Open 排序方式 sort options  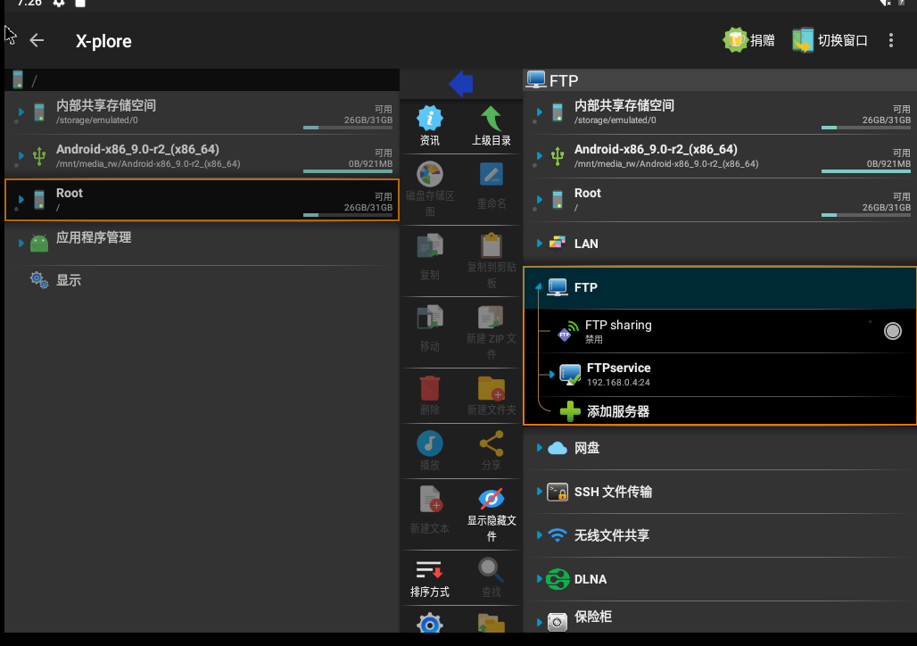tap(429, 578)
